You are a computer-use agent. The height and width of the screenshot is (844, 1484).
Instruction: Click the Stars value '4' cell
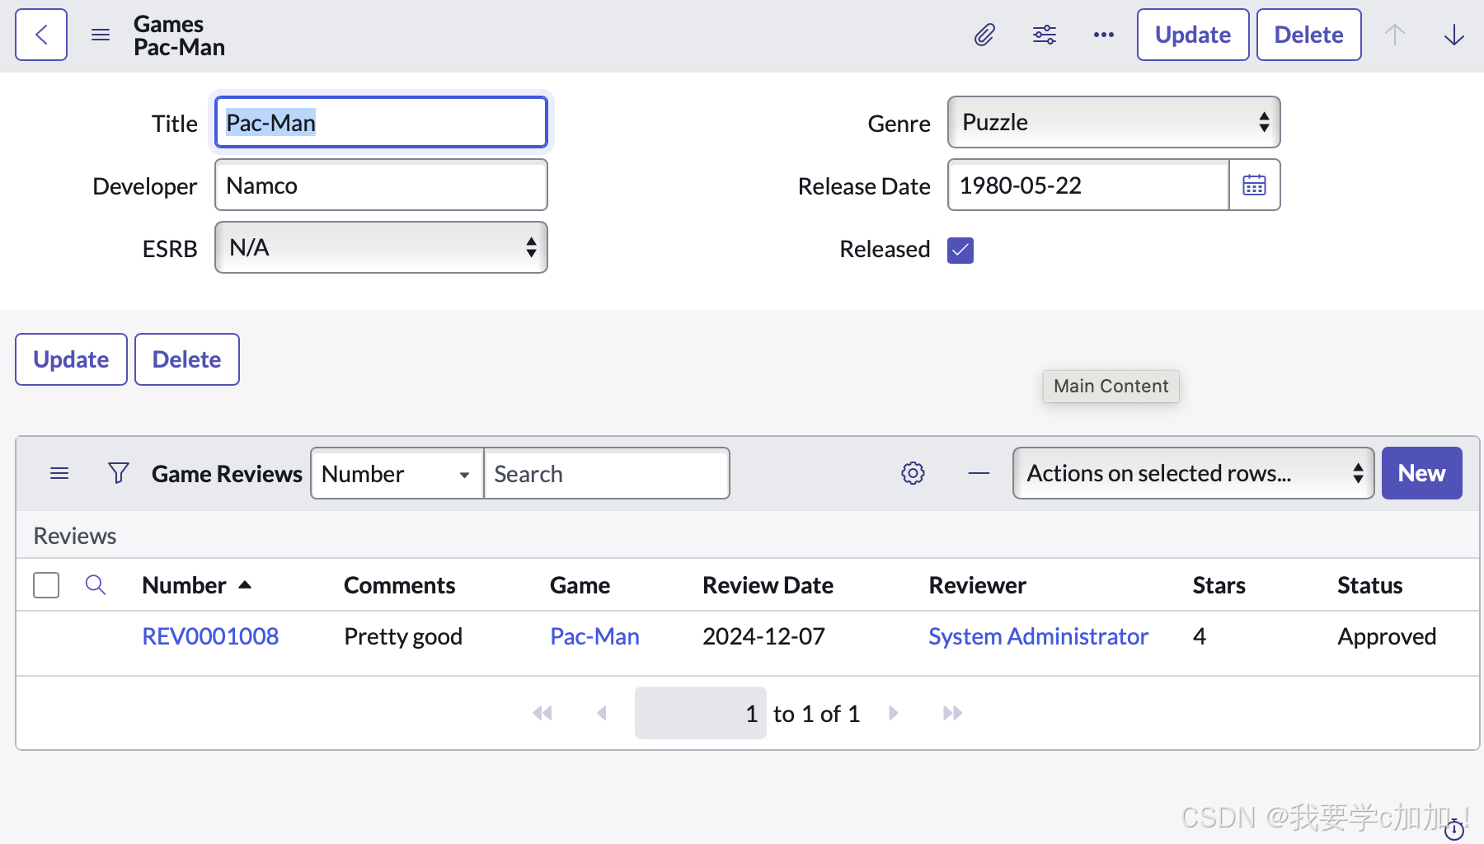(x=1200, y=636)
